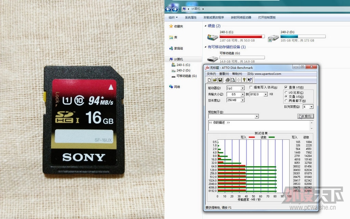Click '2.87 GB 可用, 共 50.0 GB' text

pos(237,41)
